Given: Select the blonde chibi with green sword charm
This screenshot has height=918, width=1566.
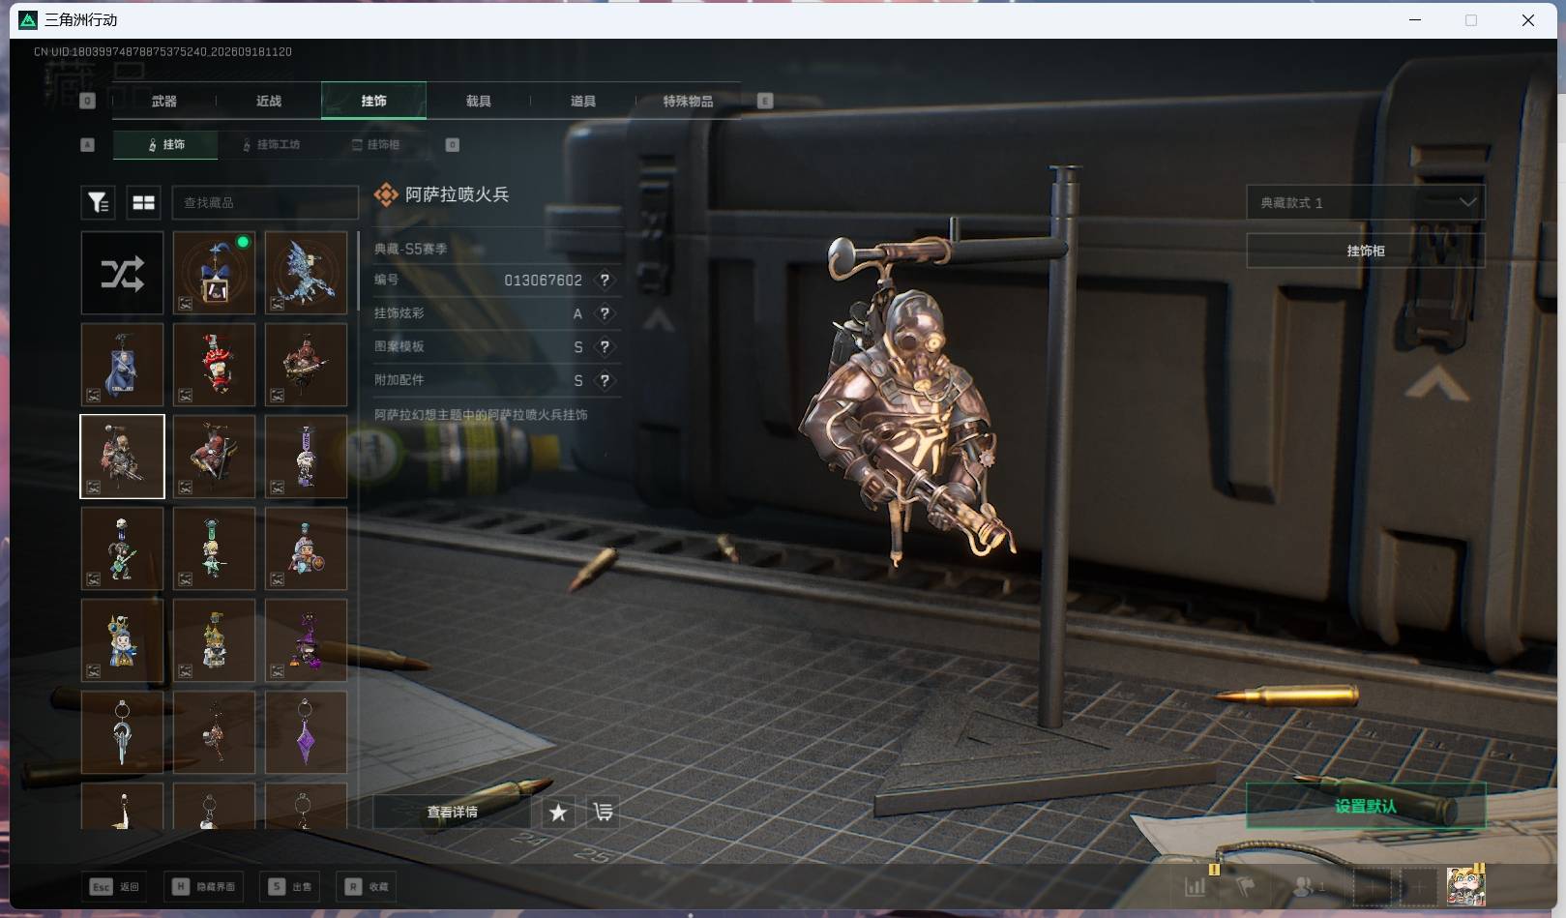Looking at the screenshot, I should (214, 548).
